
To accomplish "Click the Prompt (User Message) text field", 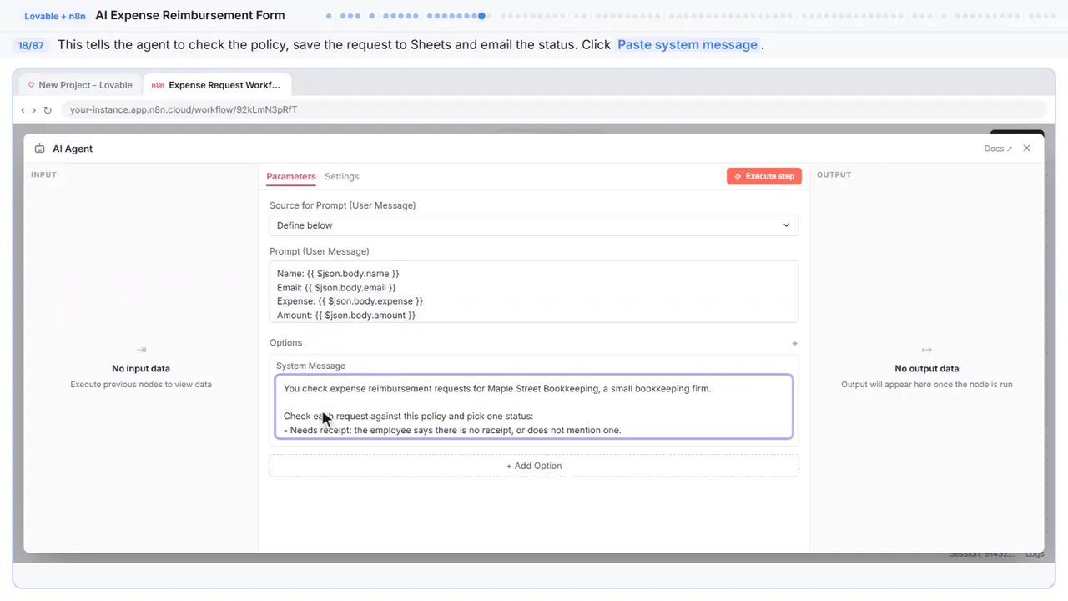I will (534, 291).
